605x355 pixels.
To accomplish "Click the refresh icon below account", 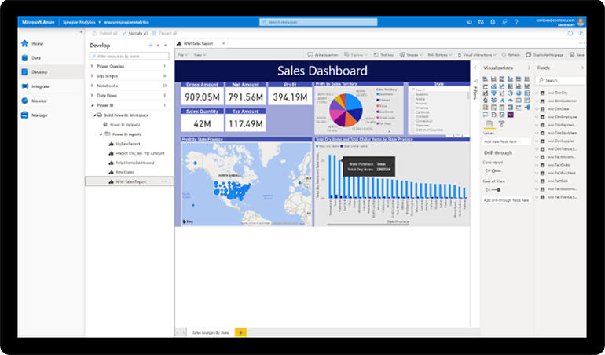I will tap(570, 34).
